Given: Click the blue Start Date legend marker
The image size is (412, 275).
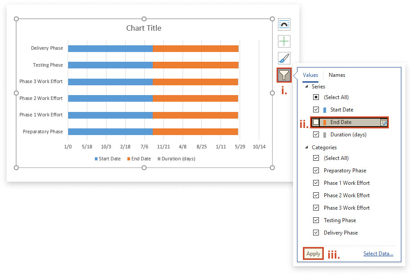Looking at the screenshot, I should pos(96,159).
